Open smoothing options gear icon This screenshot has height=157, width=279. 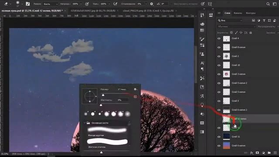pos(152,4)
